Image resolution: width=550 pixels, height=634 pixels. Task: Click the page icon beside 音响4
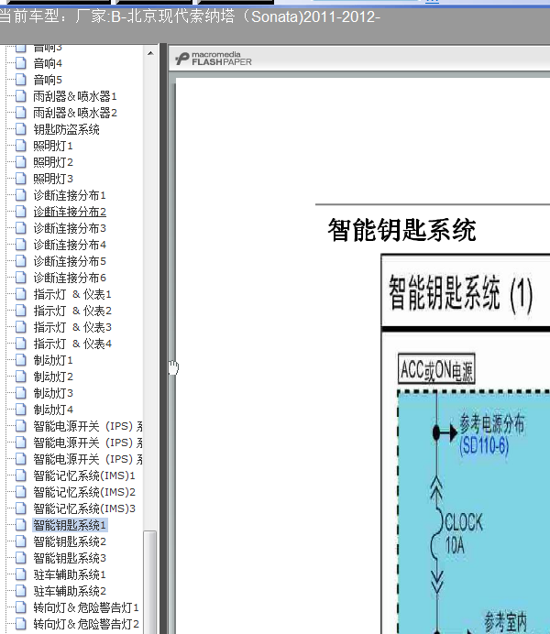coord(20,63)
